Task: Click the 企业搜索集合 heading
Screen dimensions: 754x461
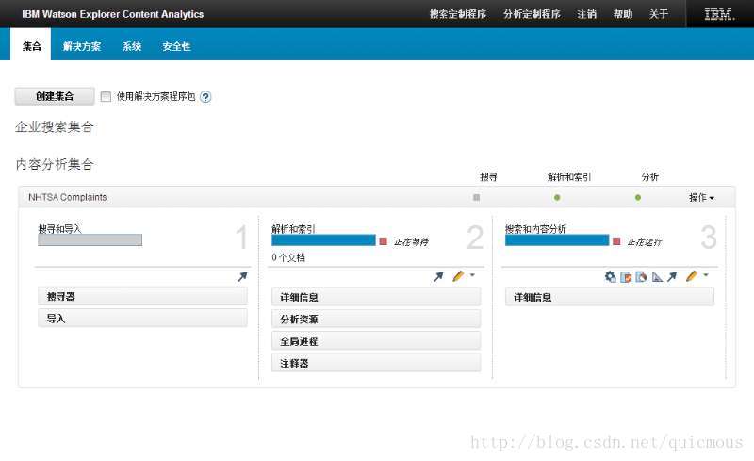Action: (55, 127)
